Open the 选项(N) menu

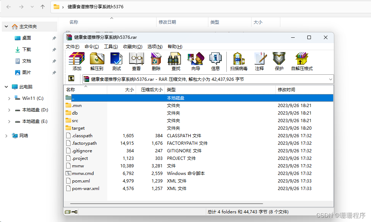155,47
